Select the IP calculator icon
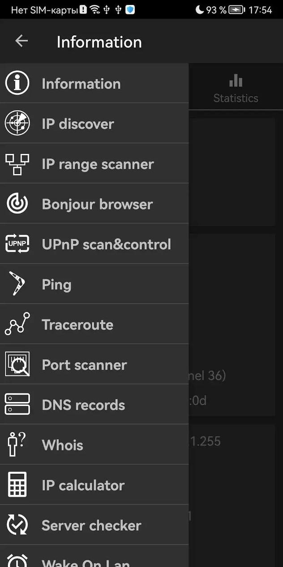Screen dimensions: 283x567 (17, 485)
